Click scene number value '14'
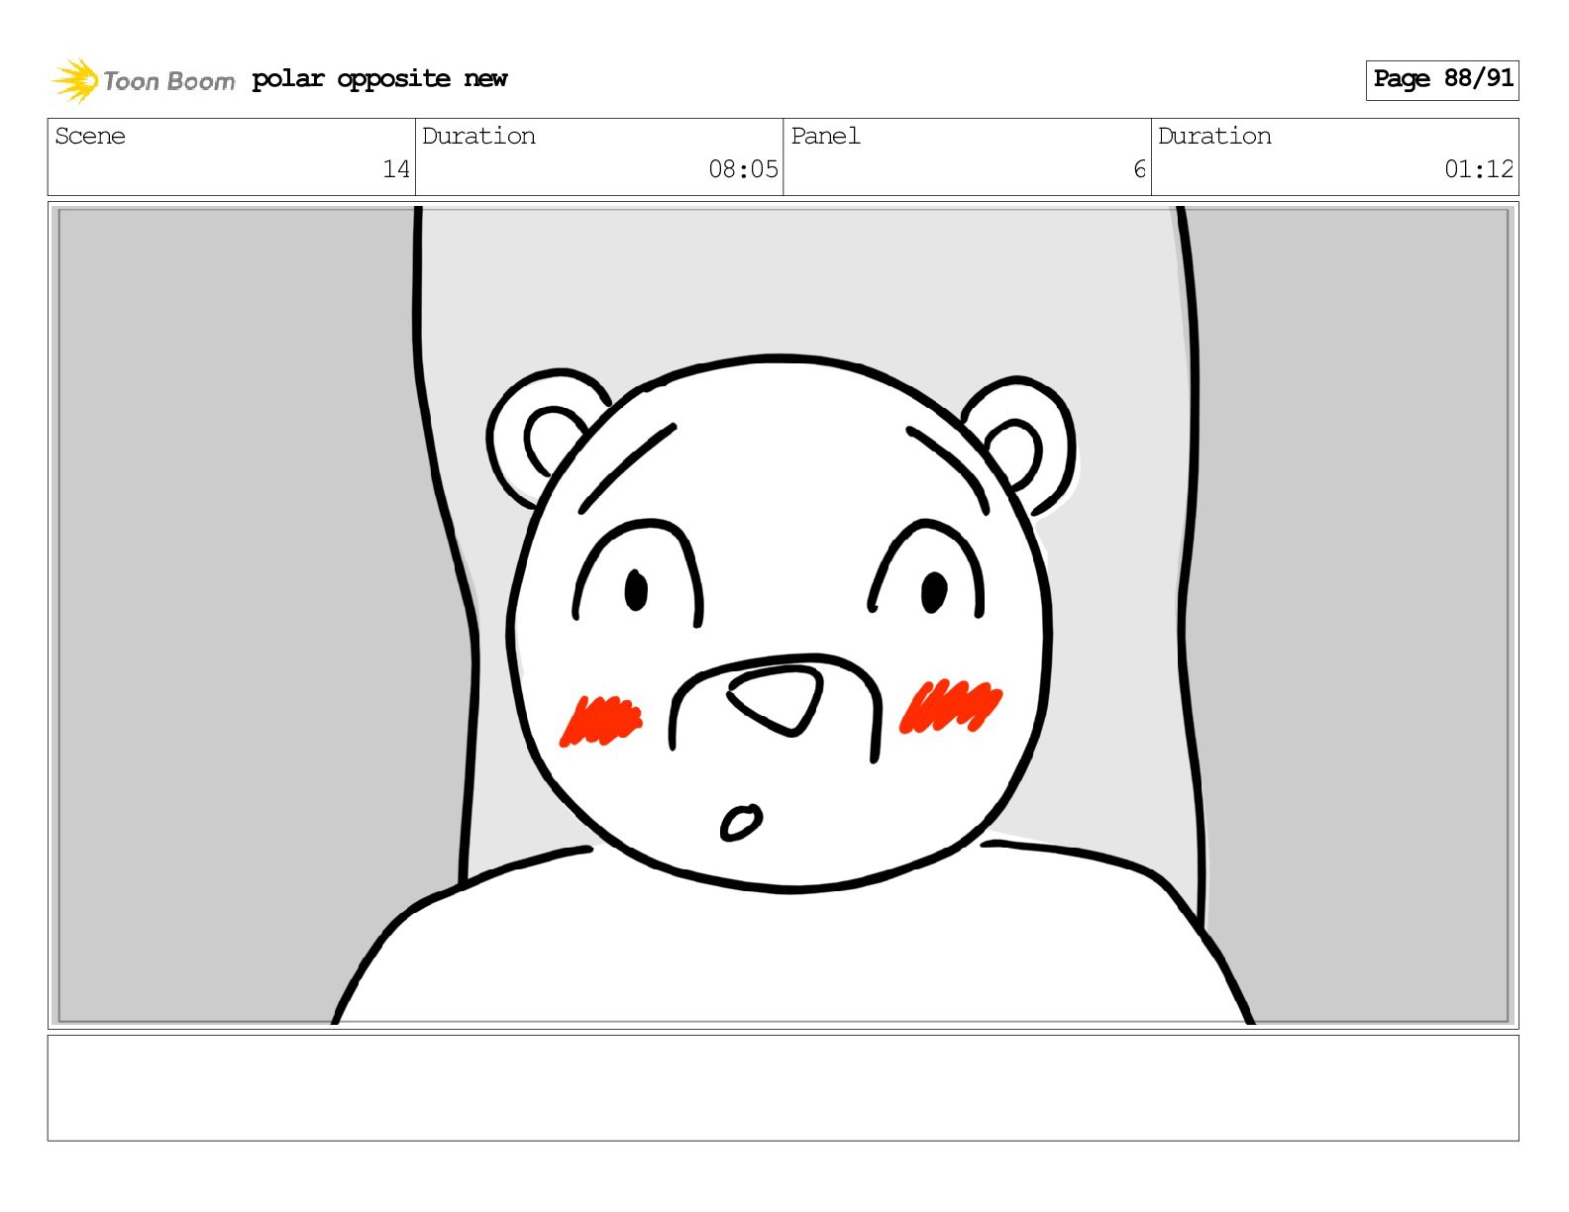This screenshot has width=1569, height=1212. tap(396, 169)
